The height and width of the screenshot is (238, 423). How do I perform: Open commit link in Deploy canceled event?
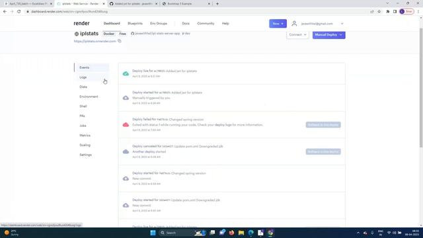pos(168,146)
